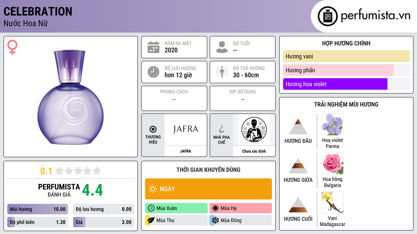Image resolution: width=417 pixels, height=234 pixels.
Task: Select the Mùa Đông season tile
Action: 241,220
